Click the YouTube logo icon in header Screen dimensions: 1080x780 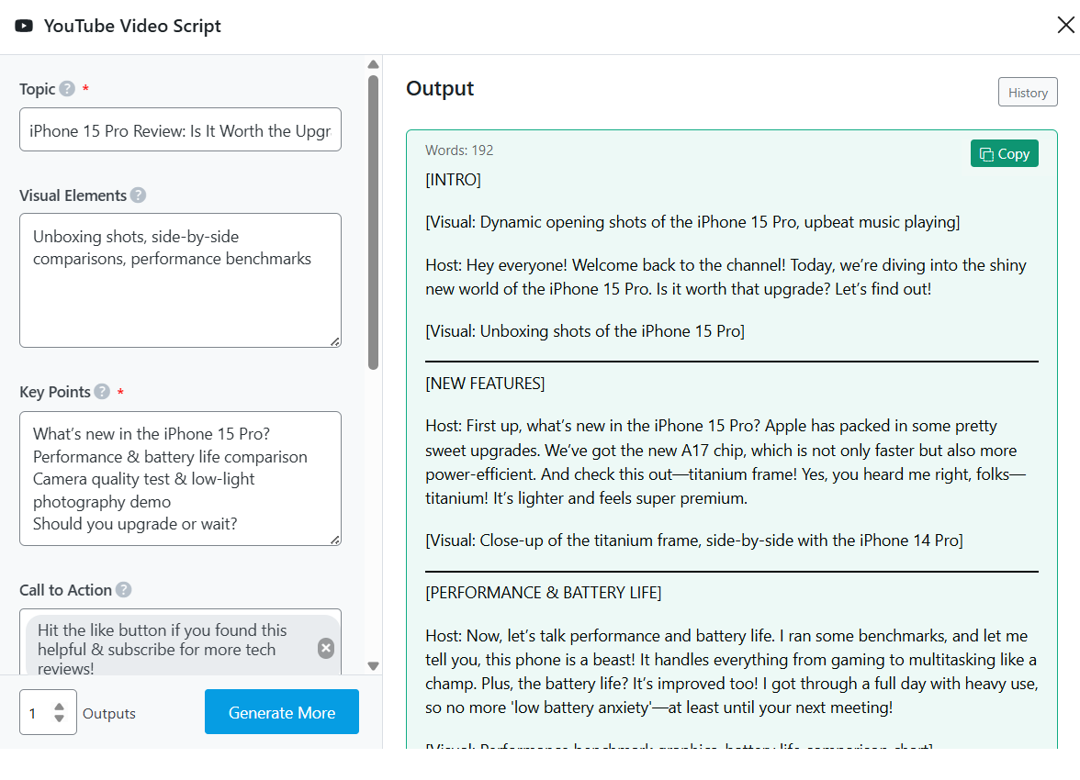click(24, 26)
